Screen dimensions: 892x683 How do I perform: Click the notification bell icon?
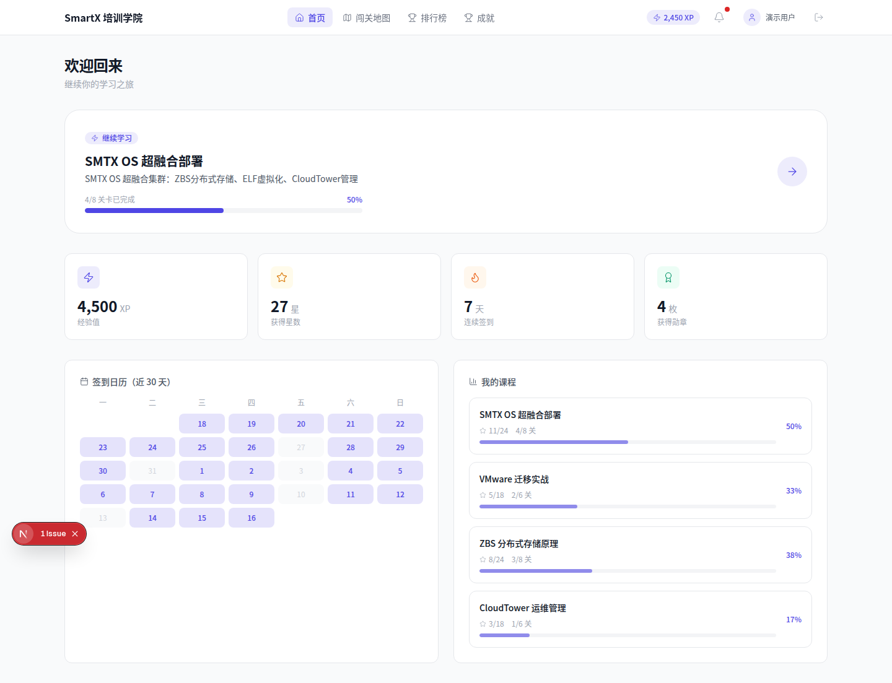(x=719, y=17)
